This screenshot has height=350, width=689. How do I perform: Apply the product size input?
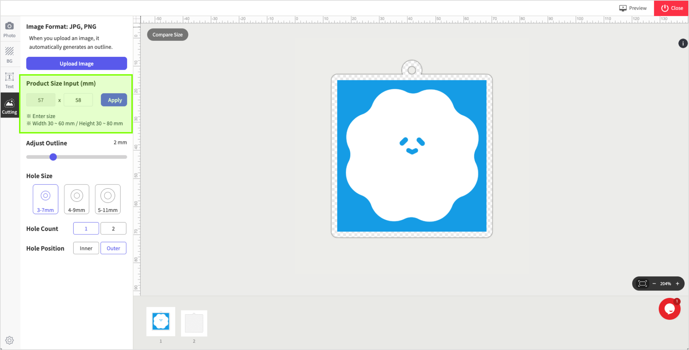[x=114, y=100]
